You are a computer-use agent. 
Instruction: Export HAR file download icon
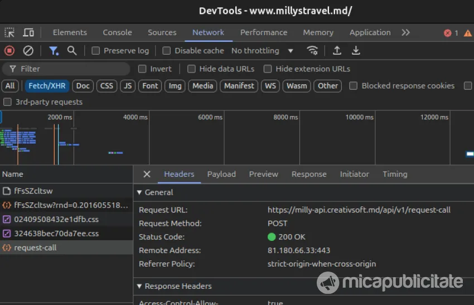point(356,51)
